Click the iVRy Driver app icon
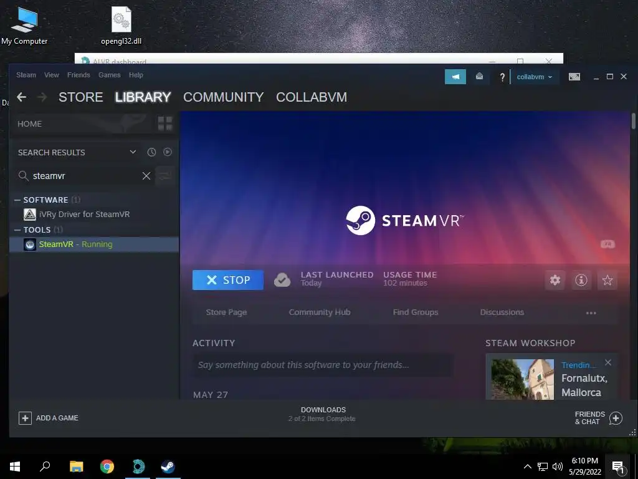The width and height of the screenshot is (638, 479). point(30,215)
